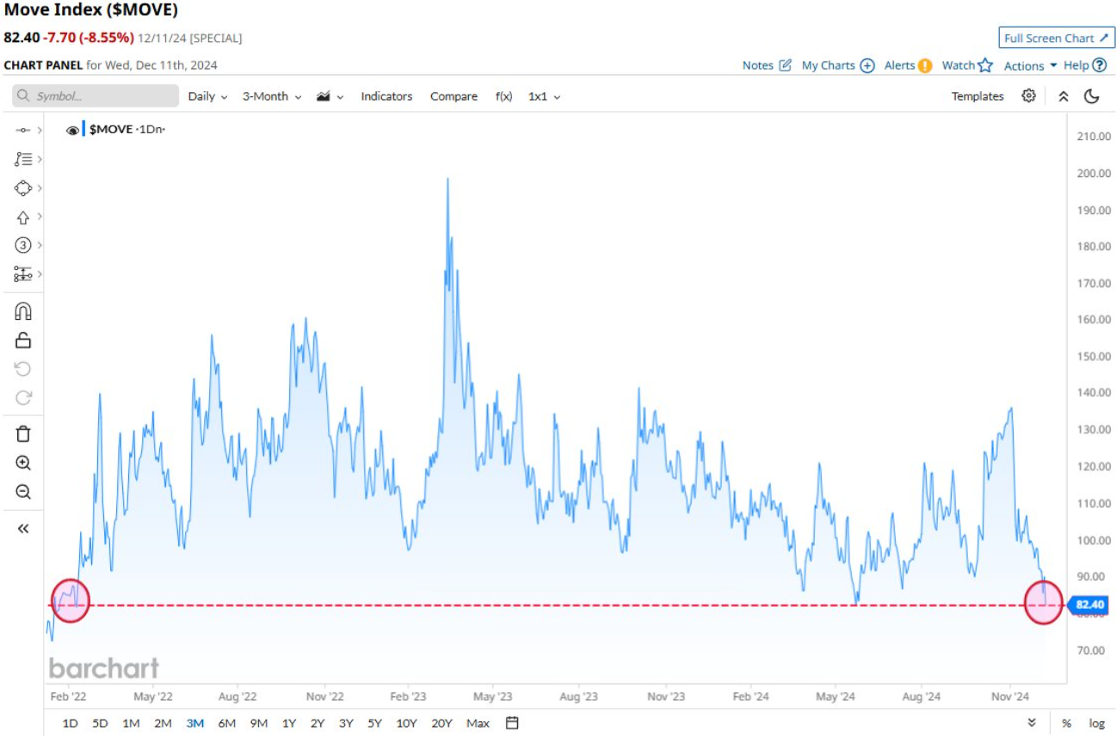Open chart settings gear icon
This screenshot has height=736, width=1116.
pyautogui.click(x=1028, y=96)
